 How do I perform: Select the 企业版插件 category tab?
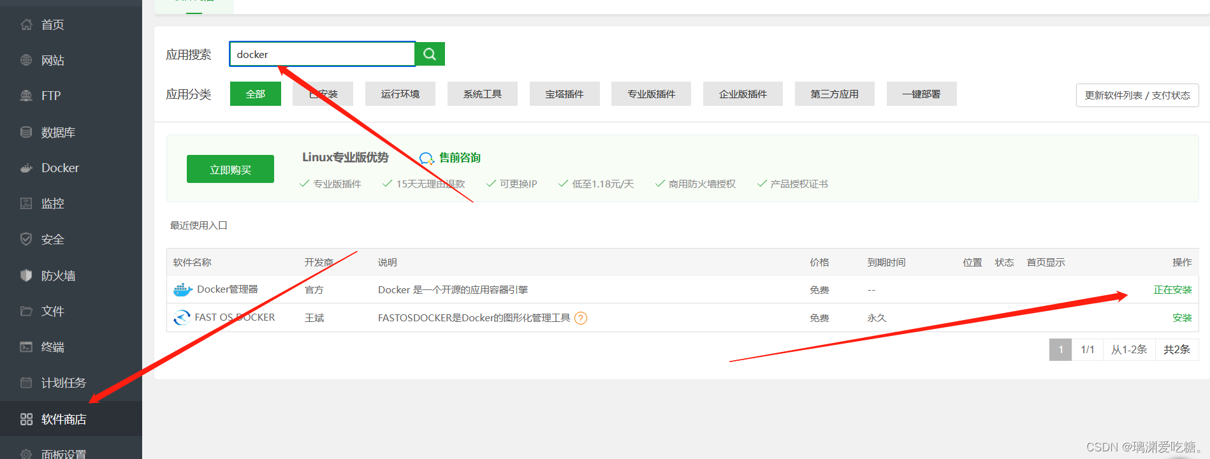click(743, 94)
